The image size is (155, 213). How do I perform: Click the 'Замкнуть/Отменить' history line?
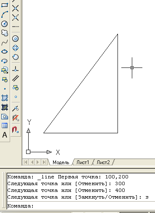(x=78, y=197)
